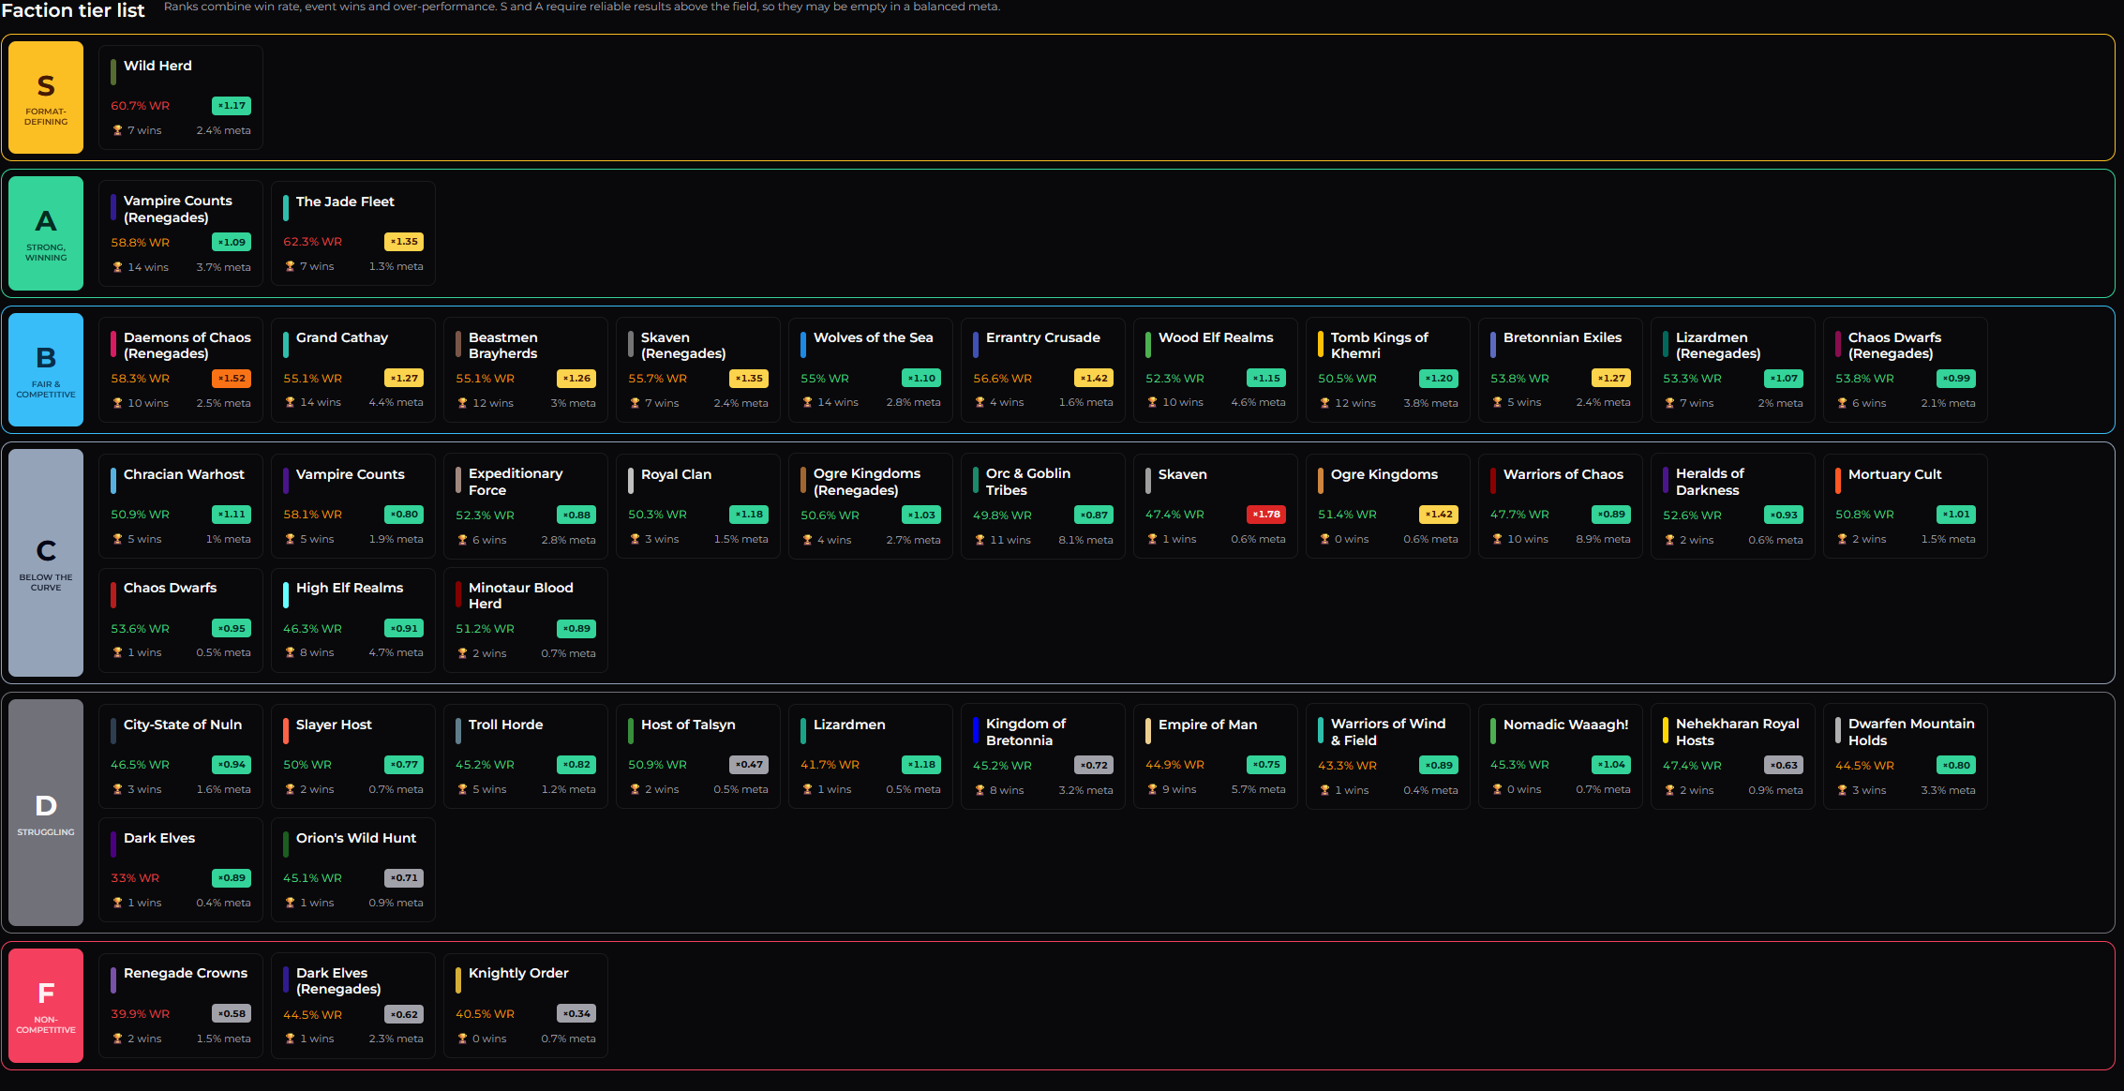Click the trophy icon on The Jade Fleet card
Viewport: 2124px width, 1091px height.
[290, 266]
